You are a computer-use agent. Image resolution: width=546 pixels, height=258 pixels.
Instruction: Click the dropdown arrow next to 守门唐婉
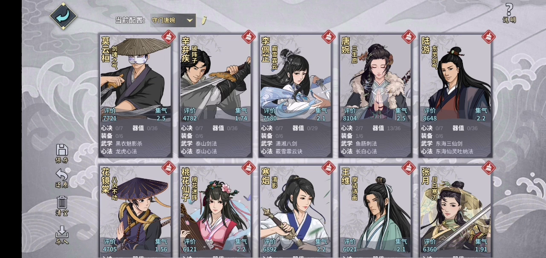click(190, 20)
